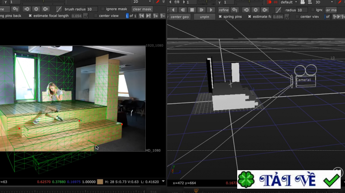Click the brush tool icon in left viewer

pos(59,9)
